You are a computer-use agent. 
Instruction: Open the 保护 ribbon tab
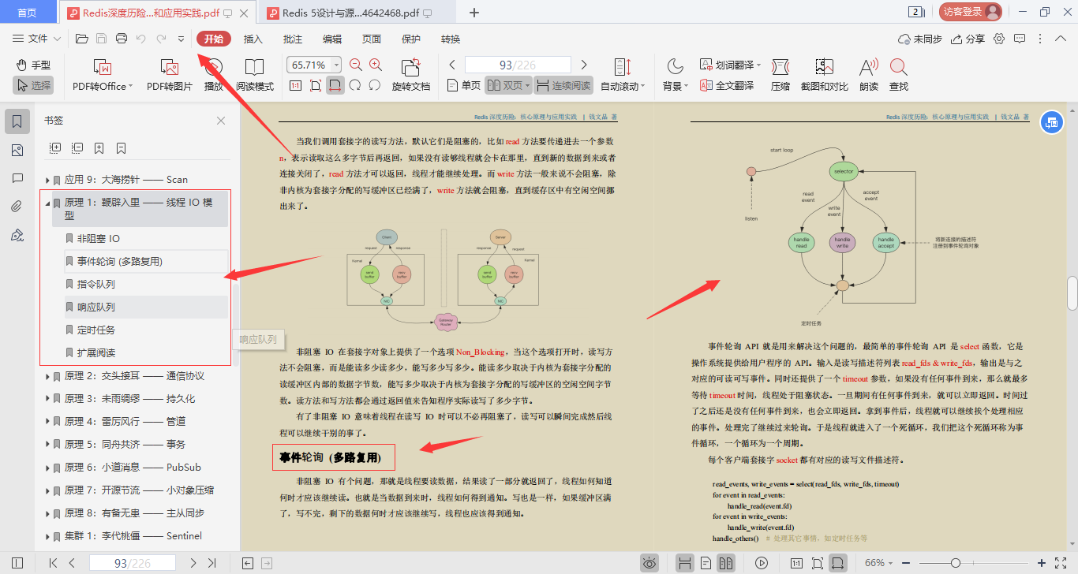(411, 39)
